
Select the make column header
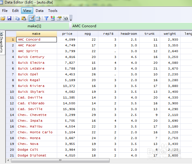(x=37, y=34)
